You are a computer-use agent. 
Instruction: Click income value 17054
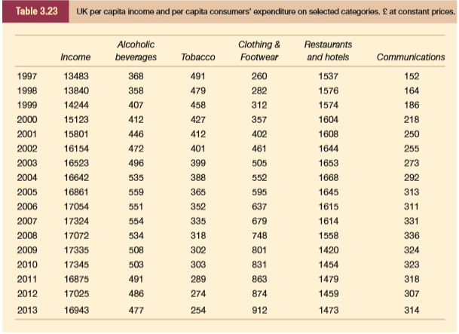point(76,207)
